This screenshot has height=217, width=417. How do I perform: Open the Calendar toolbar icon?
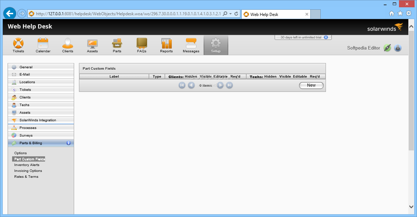click(43, 45)
